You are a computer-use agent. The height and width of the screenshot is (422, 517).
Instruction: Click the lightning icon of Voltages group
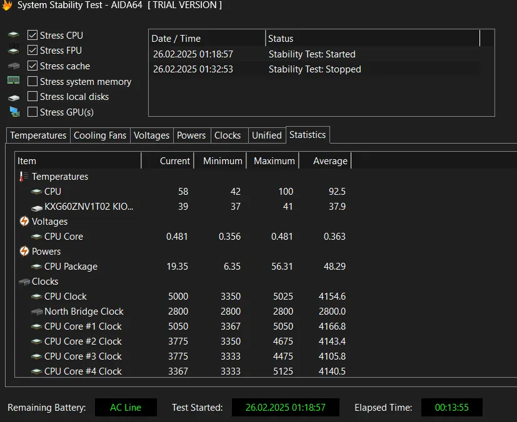coord(24,221)
